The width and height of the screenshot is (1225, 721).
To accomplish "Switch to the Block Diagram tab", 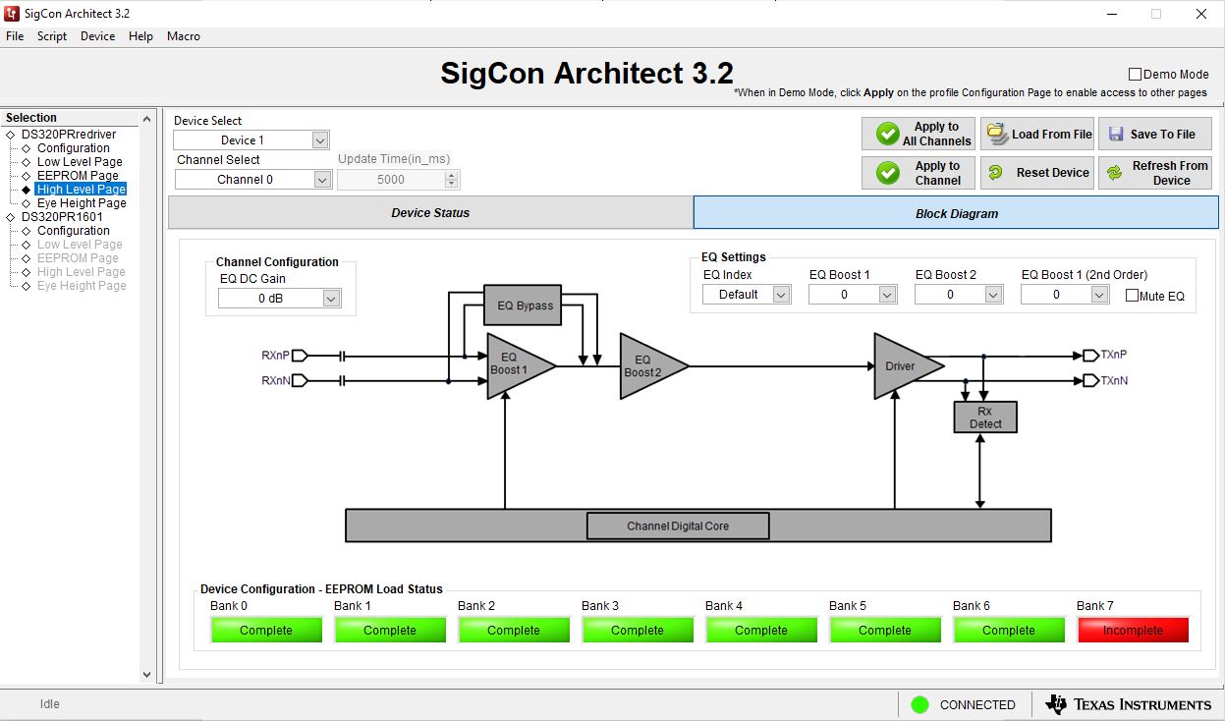I will coord(956,213).
